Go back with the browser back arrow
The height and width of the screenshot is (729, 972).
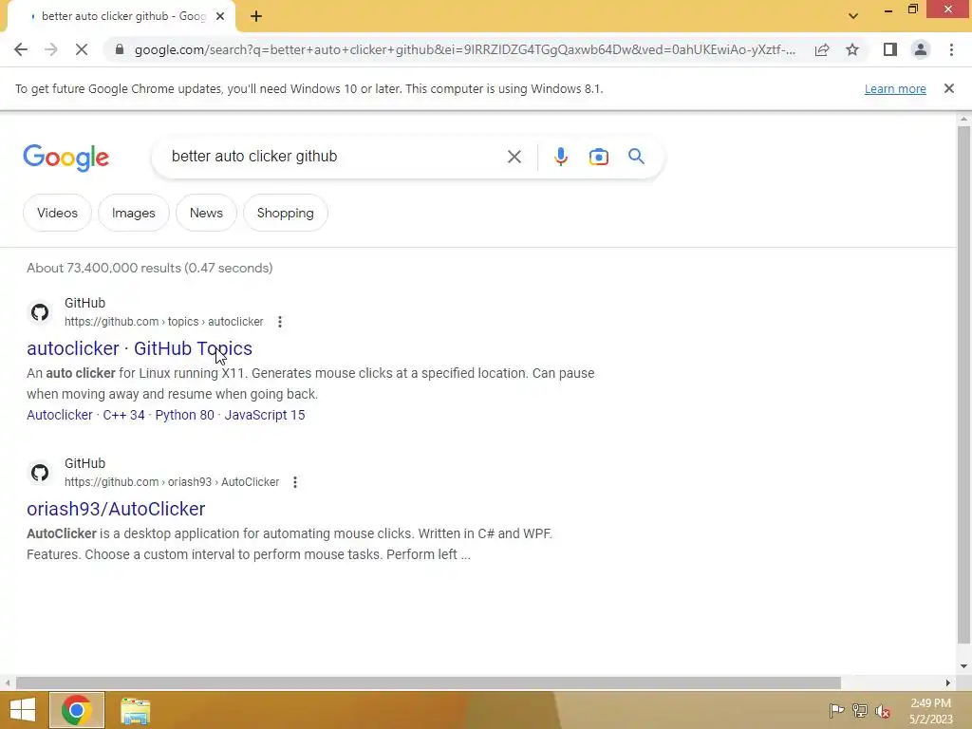point(21,49)
